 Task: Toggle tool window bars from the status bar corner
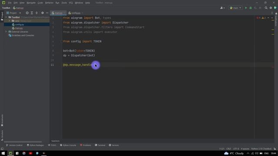2,149
